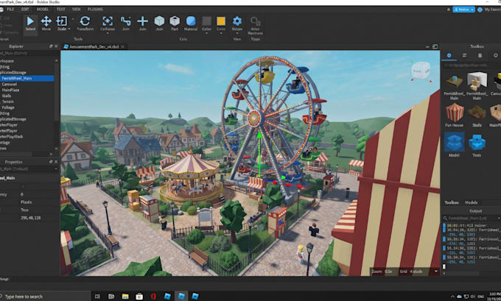Close the Explorer panel
This screenshot has width=501, height=301.
tap(56, 46)
